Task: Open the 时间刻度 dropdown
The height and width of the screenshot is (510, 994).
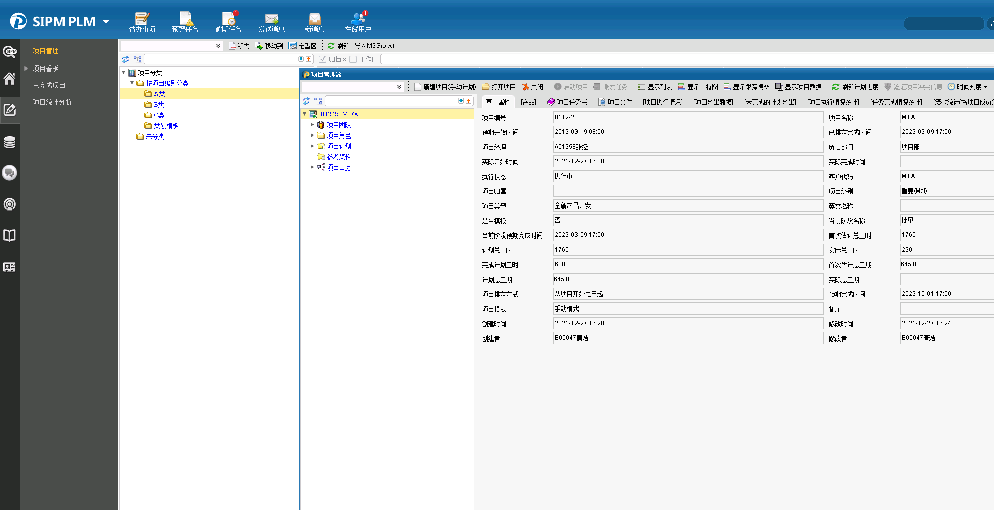Action: click(x=968, y=87)
